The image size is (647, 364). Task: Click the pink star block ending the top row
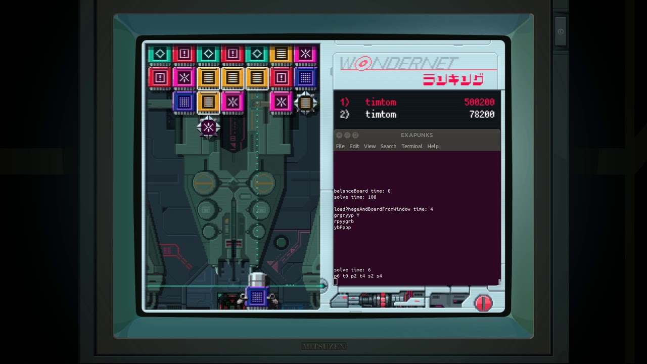(x=305, y=54)
